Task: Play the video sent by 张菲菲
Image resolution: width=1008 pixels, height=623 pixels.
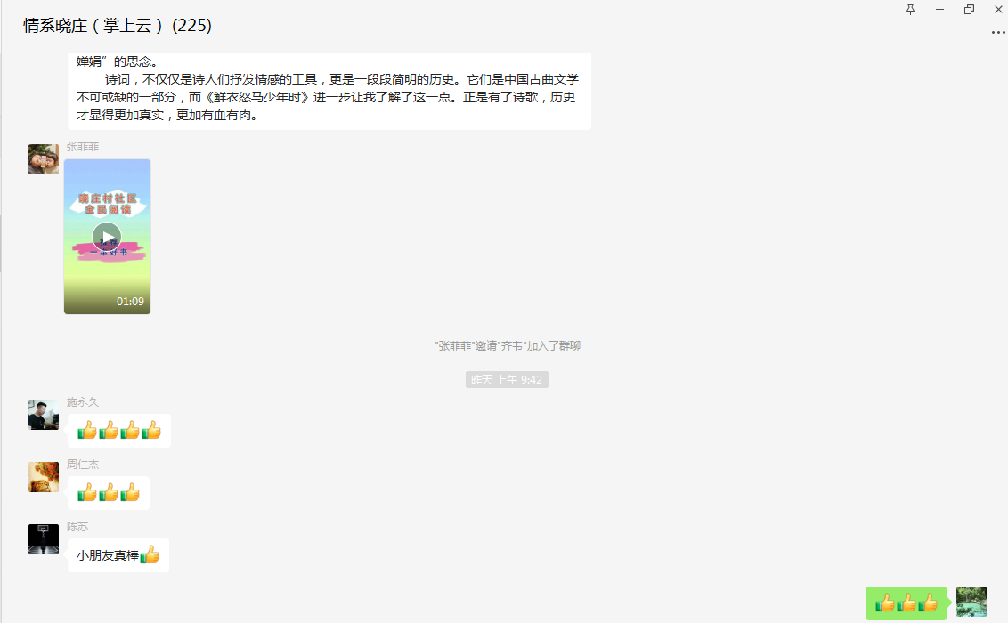Action: tap(107, 237)
